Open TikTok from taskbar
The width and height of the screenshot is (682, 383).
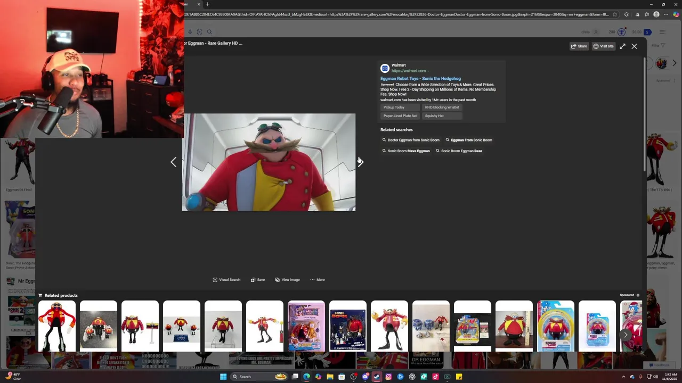click(x=435, y=377)
